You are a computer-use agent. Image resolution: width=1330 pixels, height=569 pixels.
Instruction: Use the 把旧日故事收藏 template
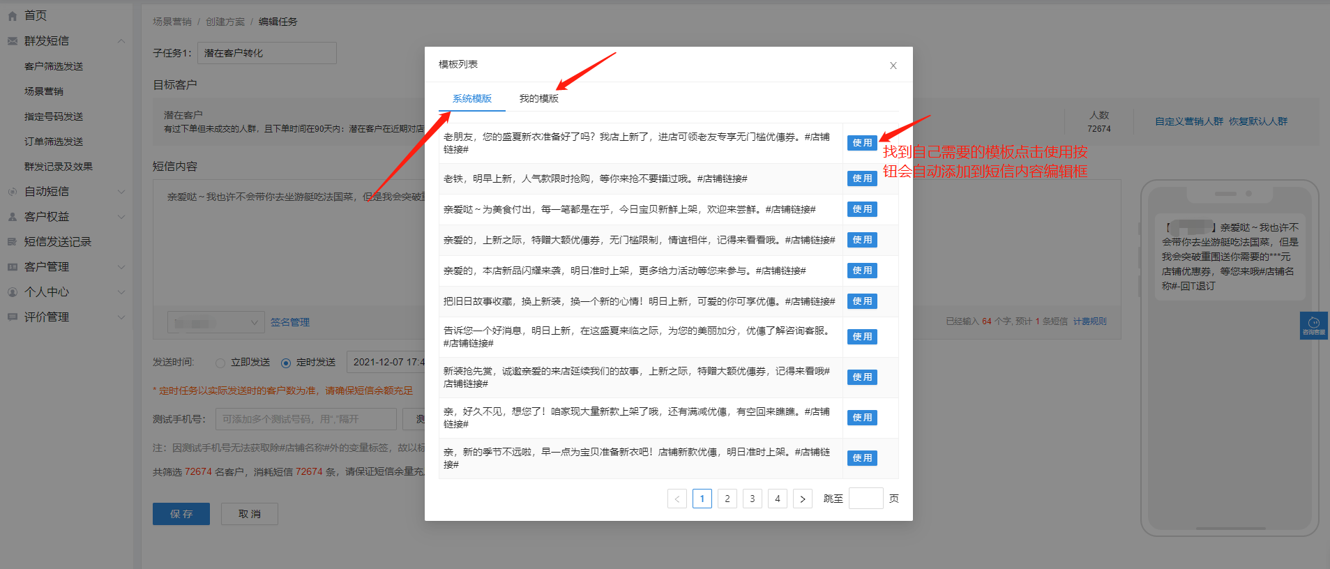862,301
